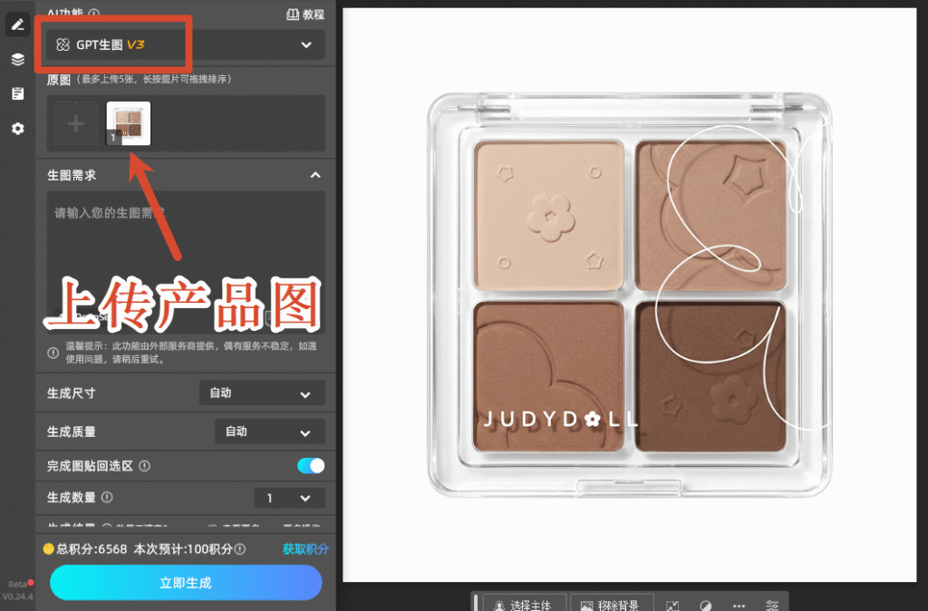
Task: Open the 生成数量 count dropdown
Action: 289,498
